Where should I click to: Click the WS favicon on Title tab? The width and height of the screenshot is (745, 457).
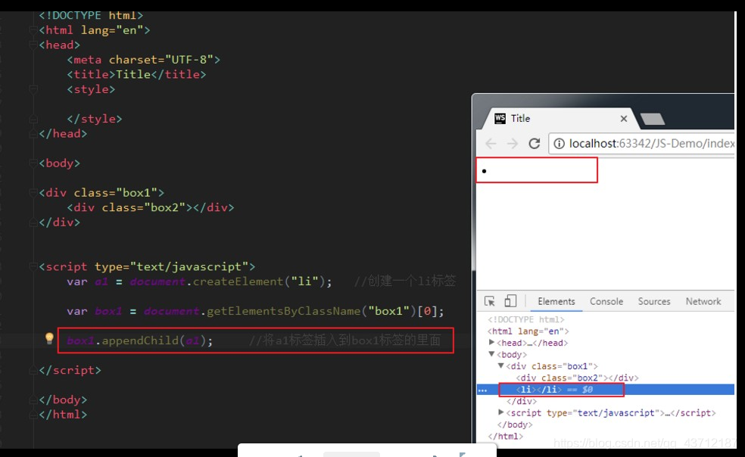(x=500, y=118)
